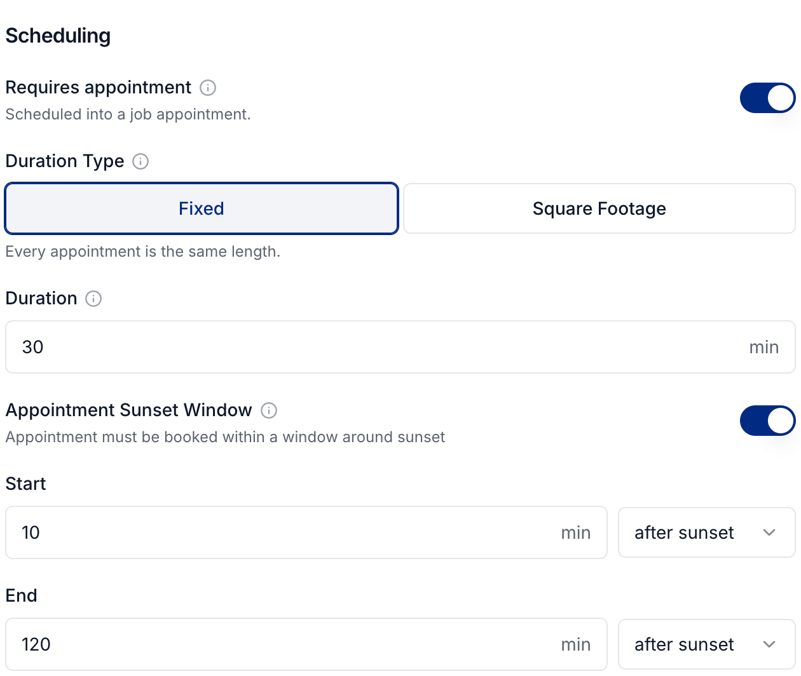Screen dimensions: 801x676
Task: Select the Fixed duration type
Action: pyautogui.click(x=202, y=208)
